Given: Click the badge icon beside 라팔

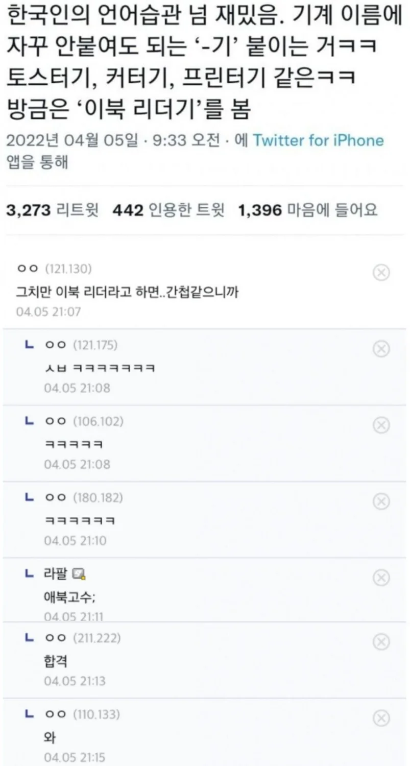Looking at the screenshot, I should click(79, 575).
